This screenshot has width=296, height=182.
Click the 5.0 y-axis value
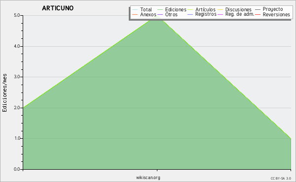point(17,15)
